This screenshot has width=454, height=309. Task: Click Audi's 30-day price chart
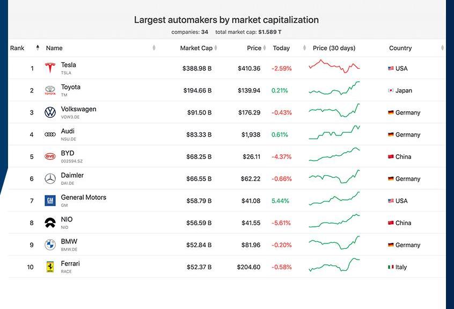coord(334,133)
